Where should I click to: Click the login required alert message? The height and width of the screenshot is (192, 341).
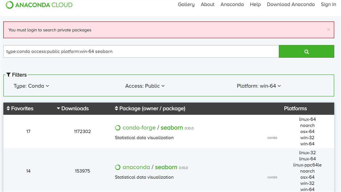pos(50,30)
